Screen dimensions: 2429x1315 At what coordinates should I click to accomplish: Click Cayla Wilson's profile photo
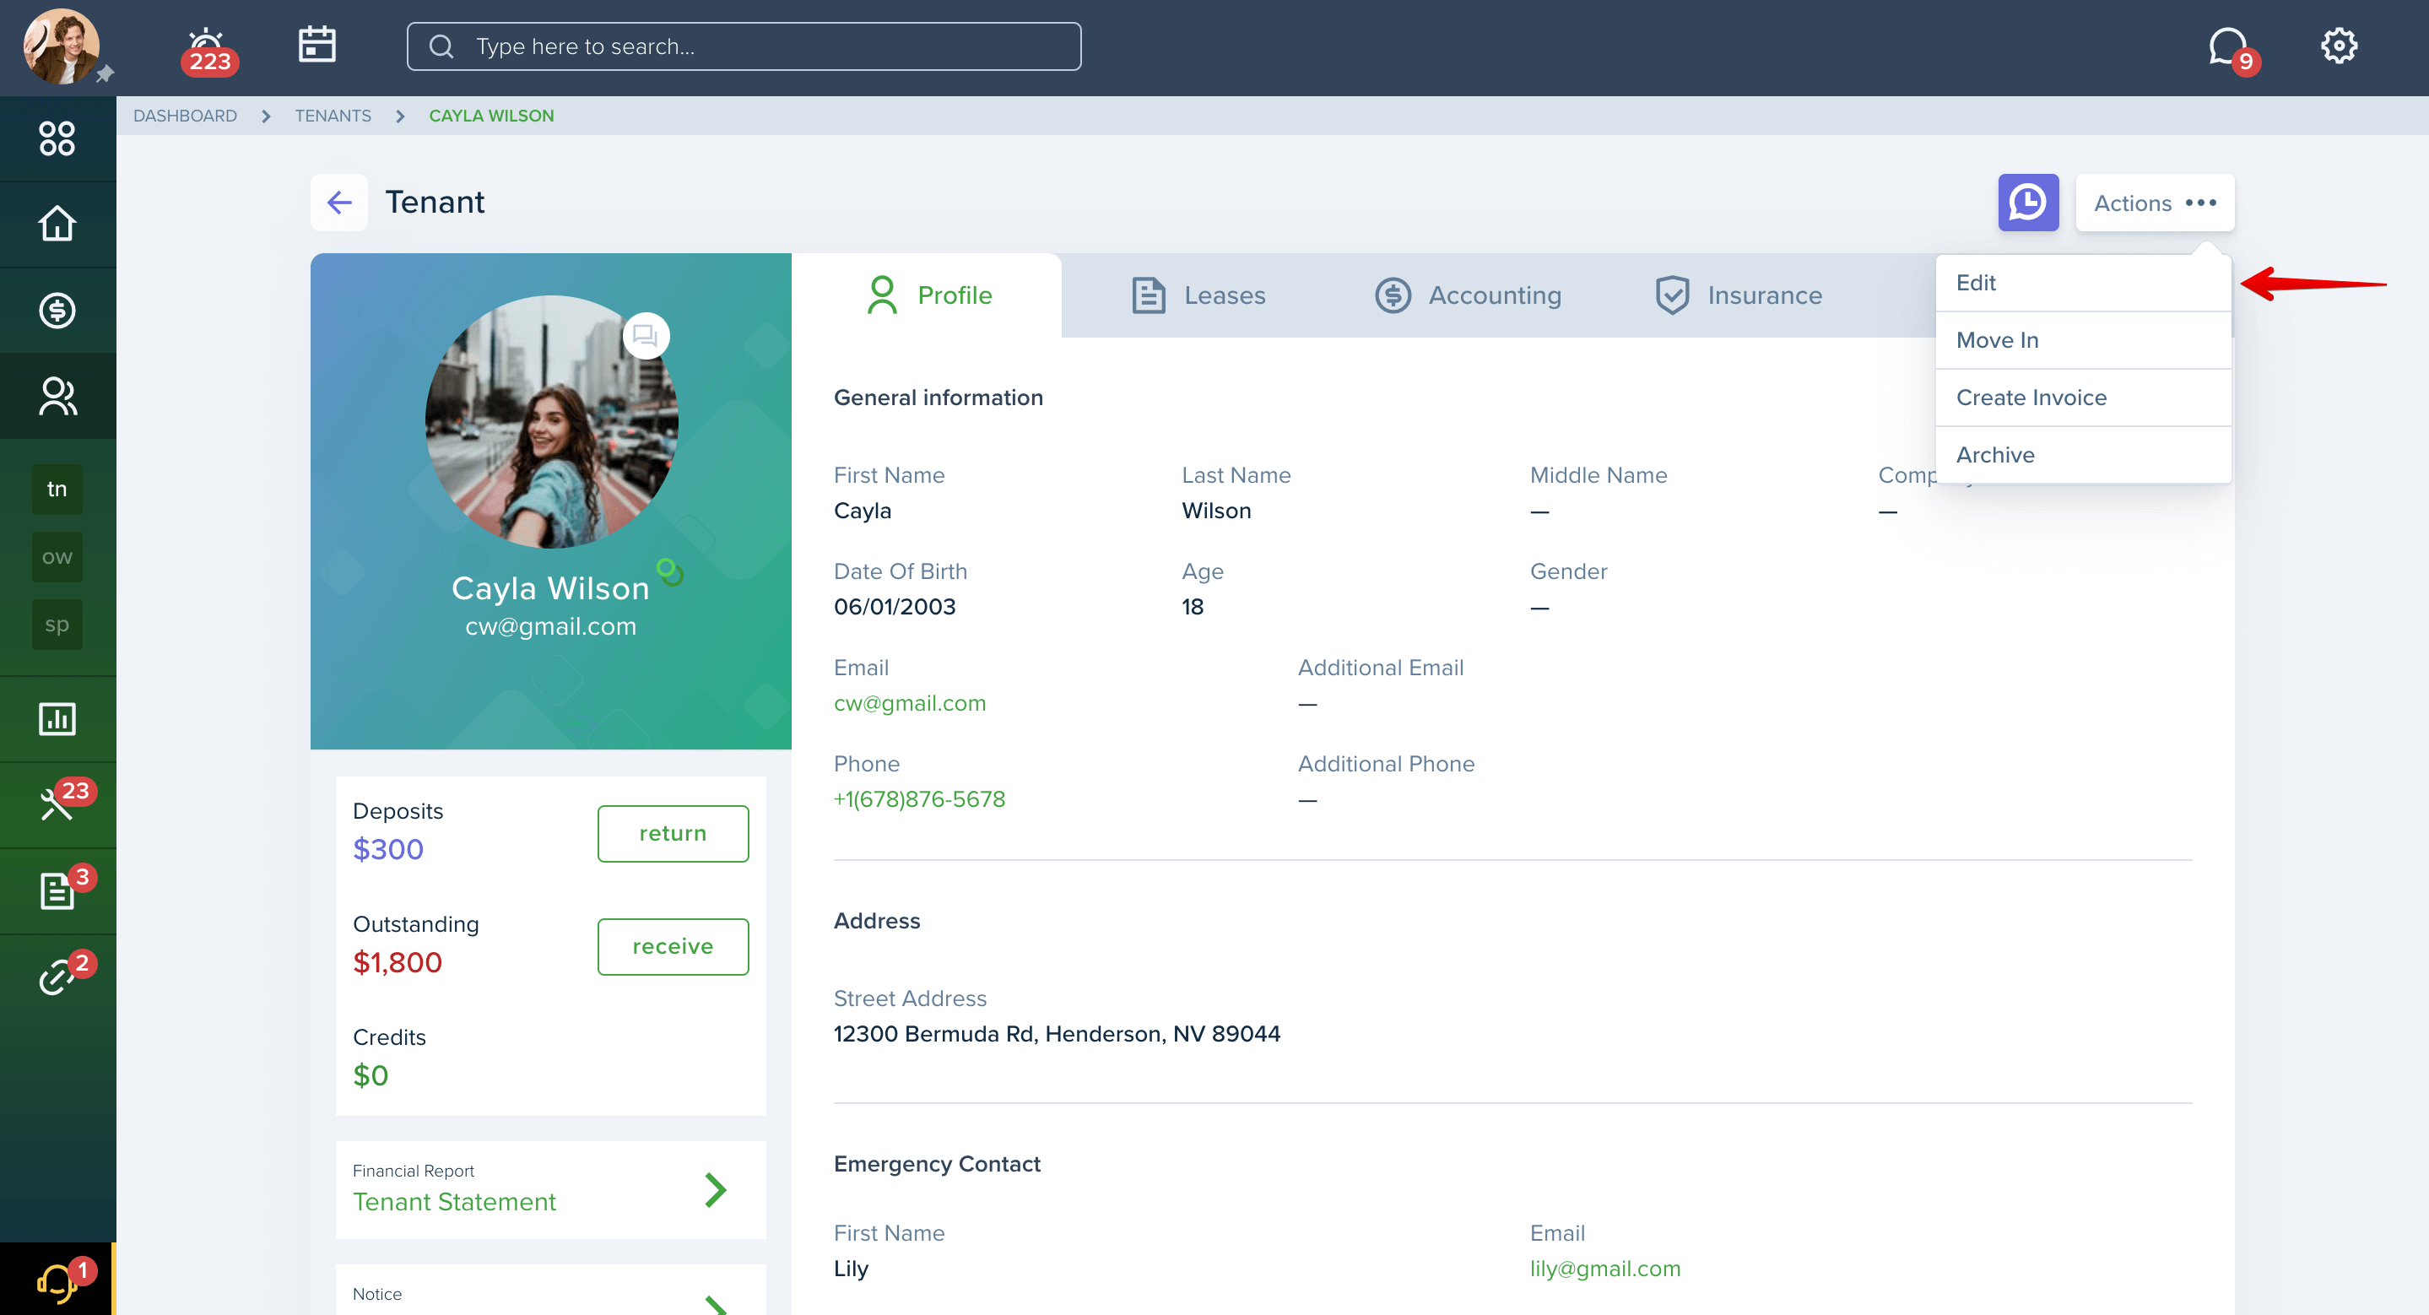552,421
